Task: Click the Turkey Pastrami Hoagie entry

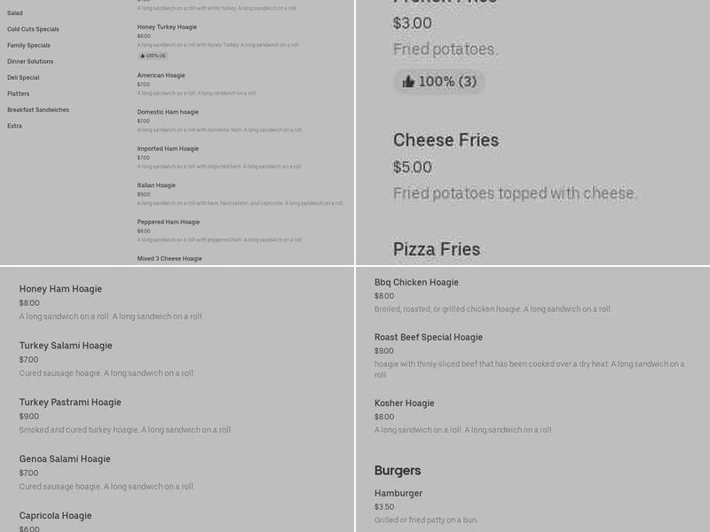Action: tap(71, 402)
